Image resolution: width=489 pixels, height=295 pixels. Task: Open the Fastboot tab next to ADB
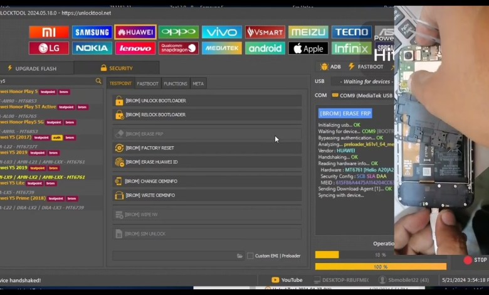366,67
